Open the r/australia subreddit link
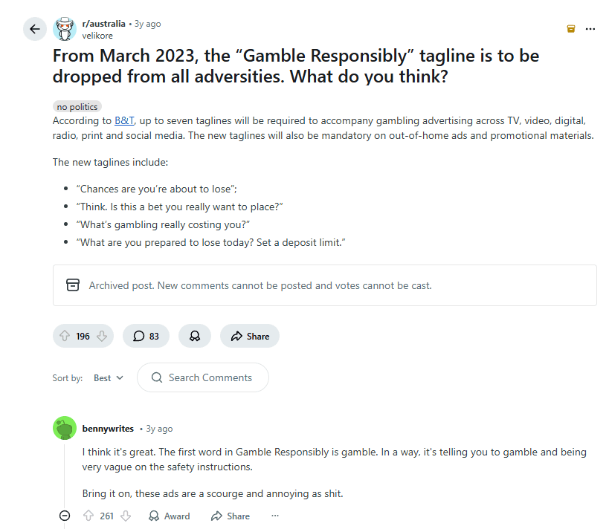Image resolution: width=609 pixels, height=529 pixels. click(104, 24)
